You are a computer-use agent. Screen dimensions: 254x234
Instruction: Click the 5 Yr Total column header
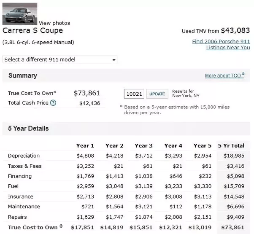coord(231,145)
